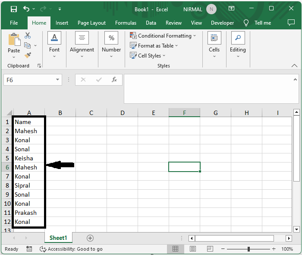
Task: Open the Undo history dropdown arrow
Action: click(34, 9)
